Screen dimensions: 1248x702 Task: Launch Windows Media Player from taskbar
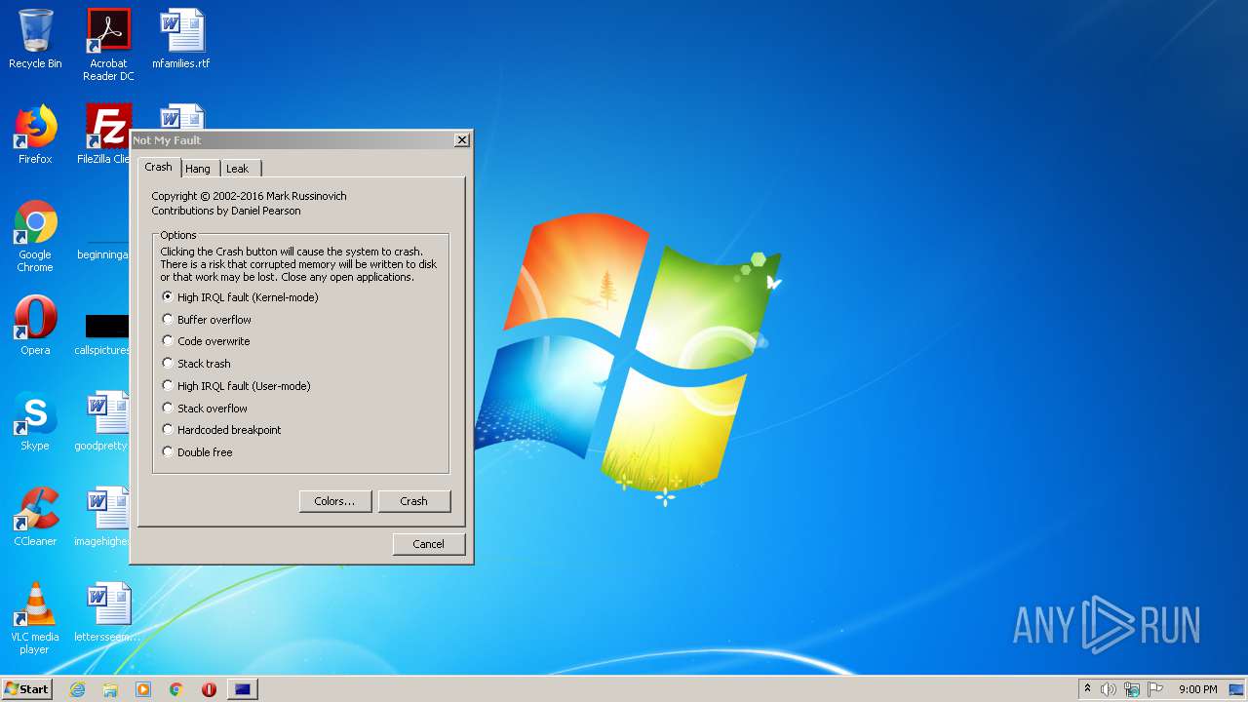pos(143,689)
